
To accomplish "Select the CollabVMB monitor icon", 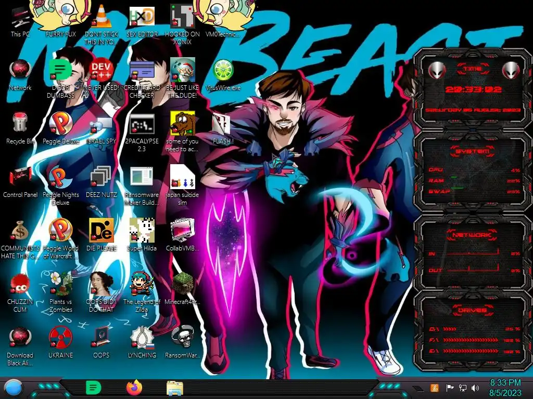I will pos(182,230).
